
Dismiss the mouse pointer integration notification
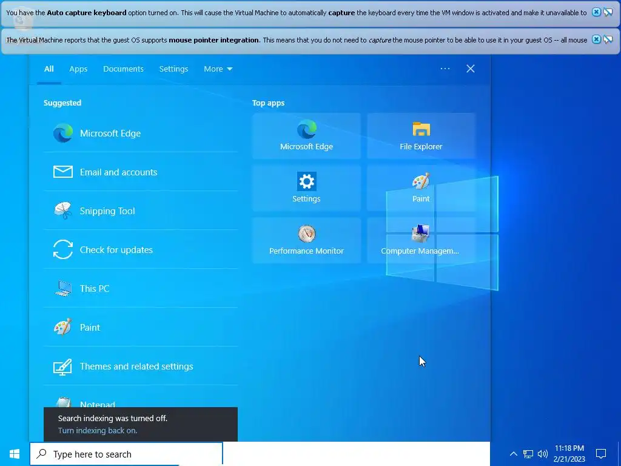tap(596, 39)
